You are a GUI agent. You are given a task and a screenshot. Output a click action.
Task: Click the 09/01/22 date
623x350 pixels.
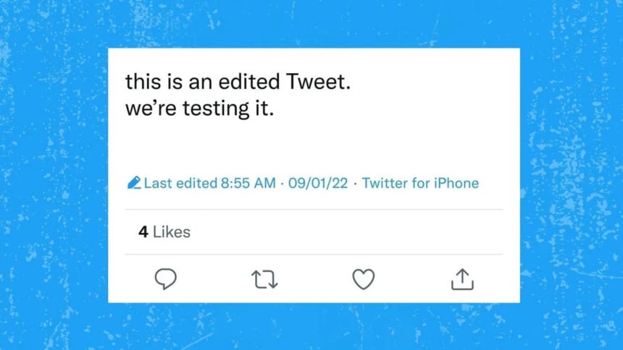[319, 183]
